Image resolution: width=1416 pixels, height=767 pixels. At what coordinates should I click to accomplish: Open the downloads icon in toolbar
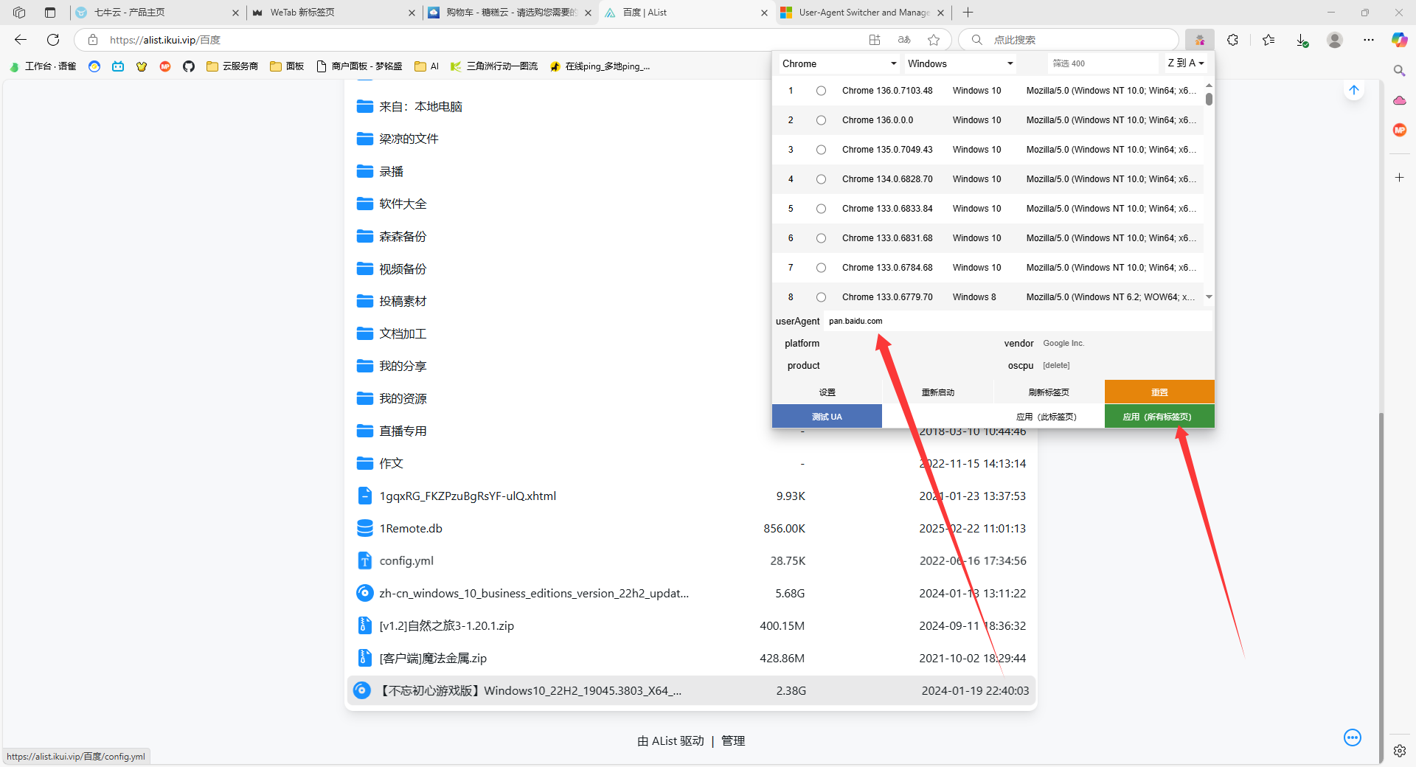pos(1302,40)
